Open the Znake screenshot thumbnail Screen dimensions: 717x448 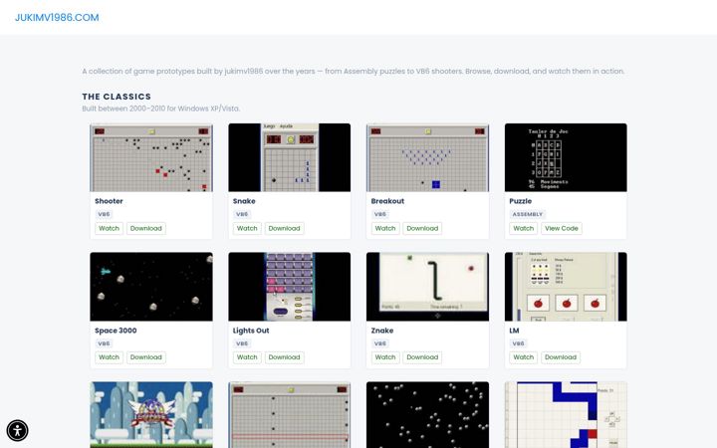(427, 287)
